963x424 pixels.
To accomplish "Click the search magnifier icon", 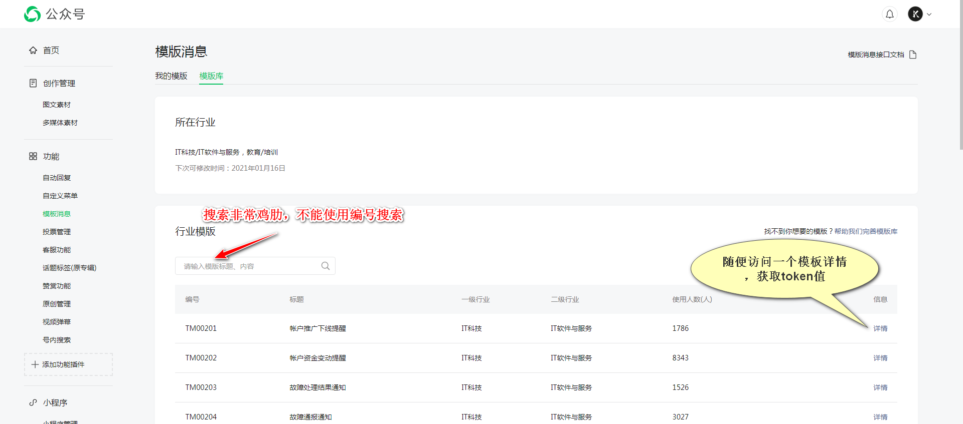I will [326, 266].
